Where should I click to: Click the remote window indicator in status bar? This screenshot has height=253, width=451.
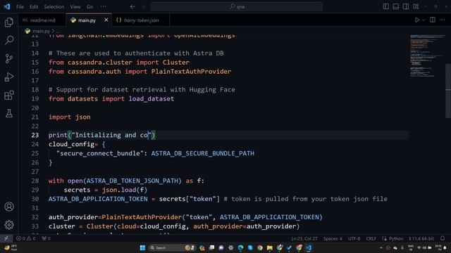6,238
